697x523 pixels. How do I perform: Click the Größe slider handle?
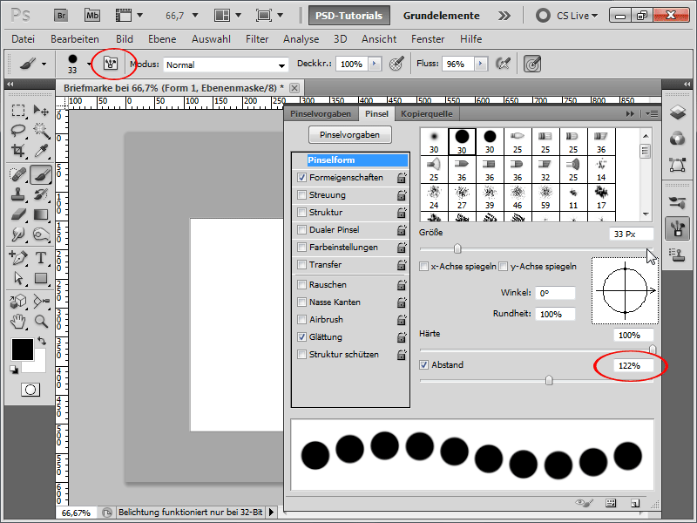[x=457, y=248]
